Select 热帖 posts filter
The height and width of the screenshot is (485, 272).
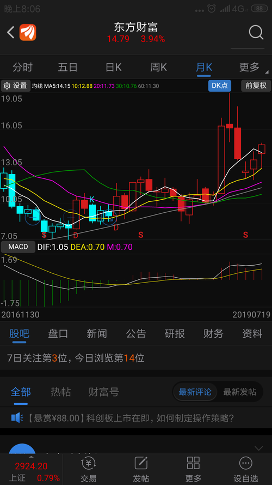pyautogui.click(x=61, y=392)
